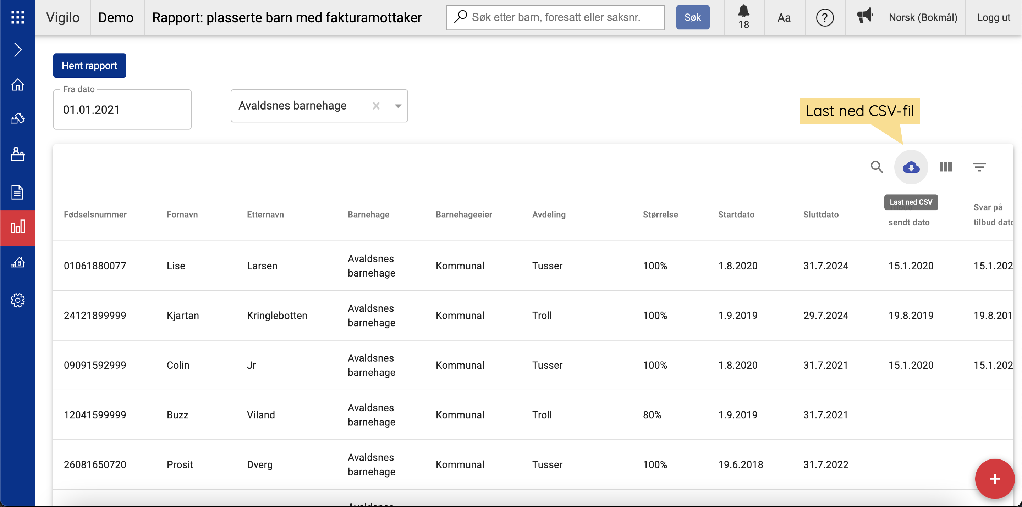Select cell 24121899999
This screenshot has width=1022, height=507.
tap(95, 316)
